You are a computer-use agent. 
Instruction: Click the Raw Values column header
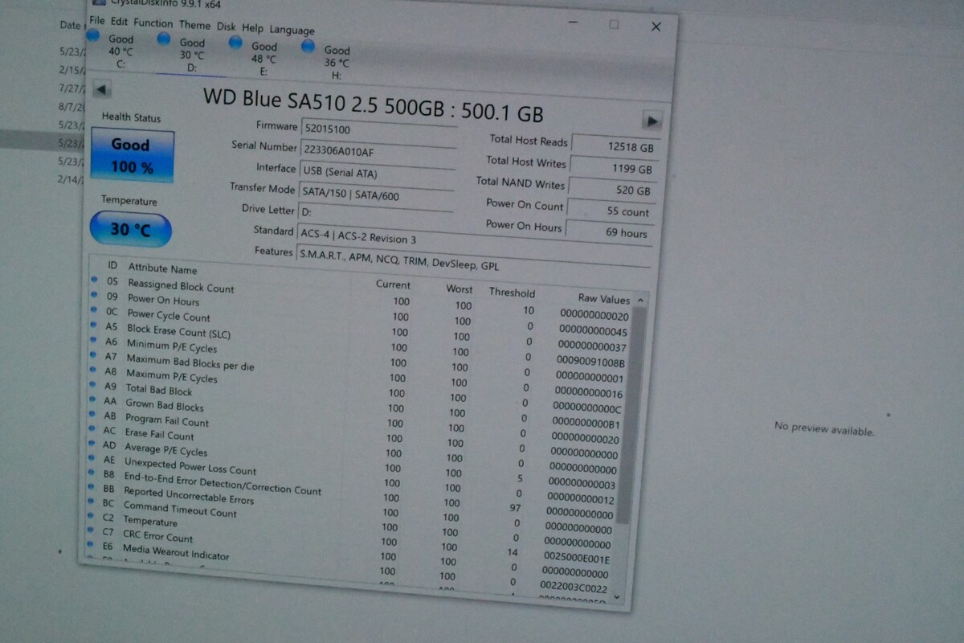tap(603, 299)
